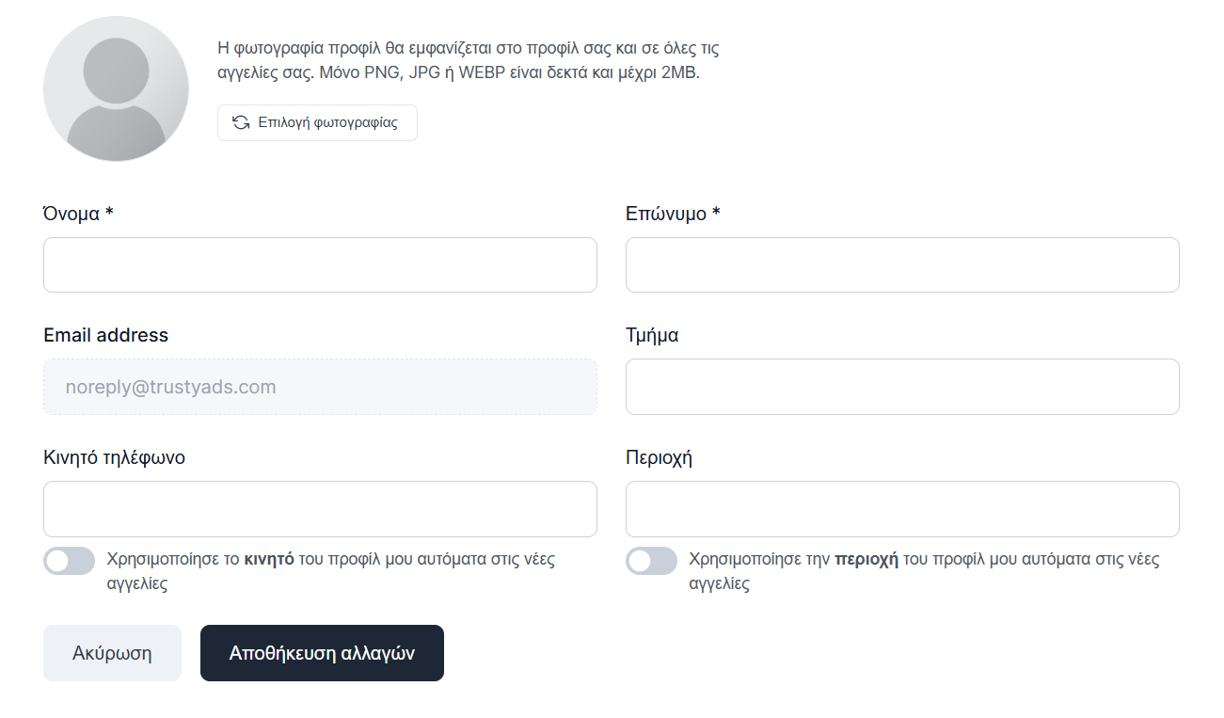
Task: Click the Τμήμα label
Action: coord(652,336)
